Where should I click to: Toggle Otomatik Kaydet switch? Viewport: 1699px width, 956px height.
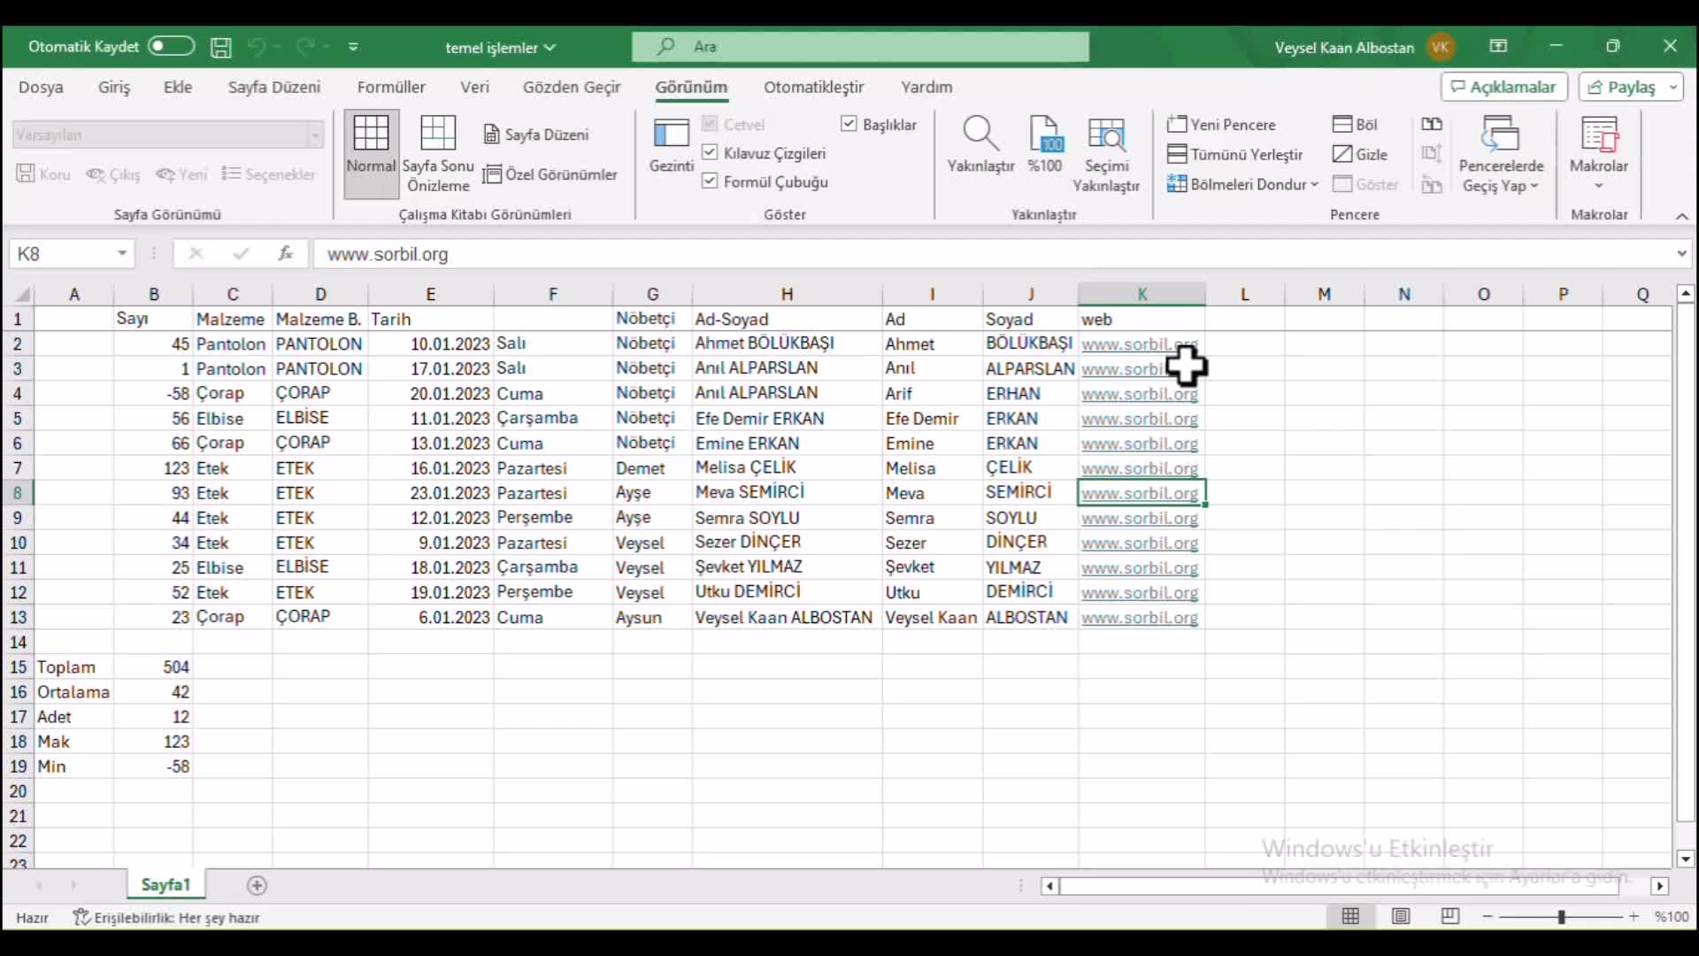[x=171, y=46]
